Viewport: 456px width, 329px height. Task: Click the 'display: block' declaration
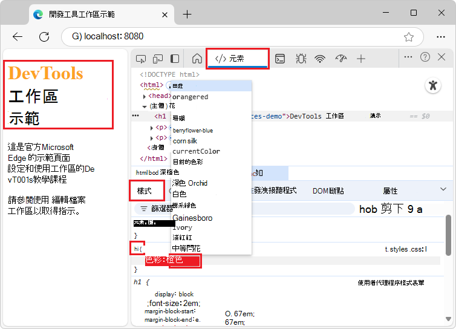[174, 294]
